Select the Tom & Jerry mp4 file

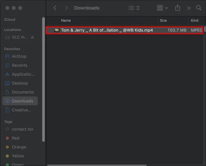point(124,30)
